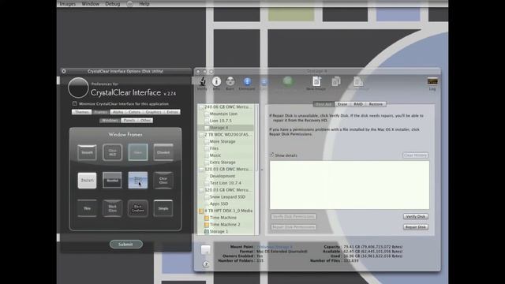The height and width of the screenshot is (284, 505).
Task: Click the New Image toolbar icon
Action: coord(316,81)
